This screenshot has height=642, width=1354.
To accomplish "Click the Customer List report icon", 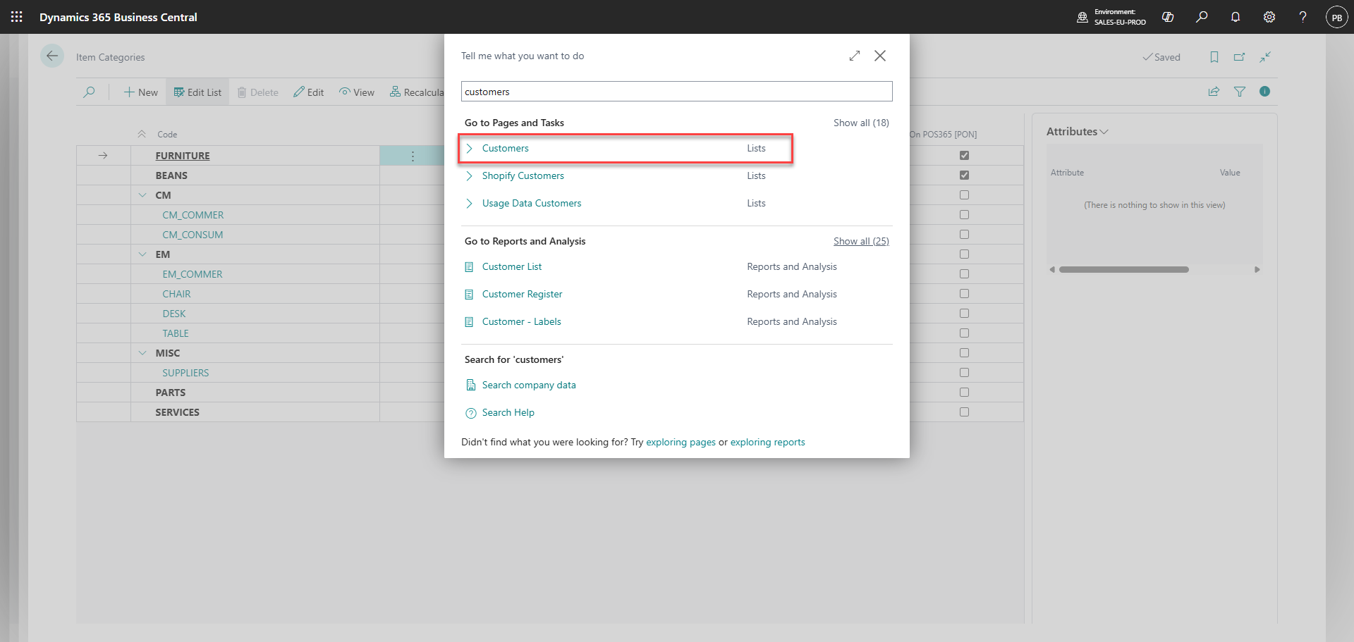I will (x=470, y=267).
